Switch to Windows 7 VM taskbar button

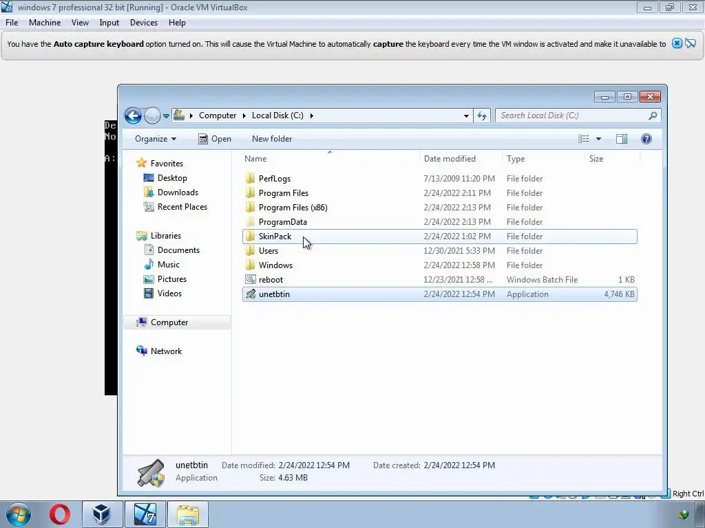tap(145, 514)
